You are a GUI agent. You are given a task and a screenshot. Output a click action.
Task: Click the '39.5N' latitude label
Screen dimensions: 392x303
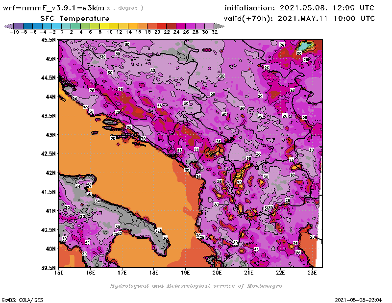point(48,268)
